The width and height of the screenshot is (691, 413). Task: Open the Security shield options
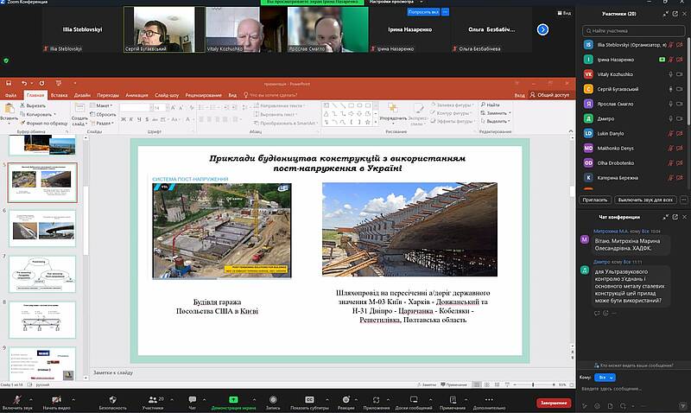point(113,399)
